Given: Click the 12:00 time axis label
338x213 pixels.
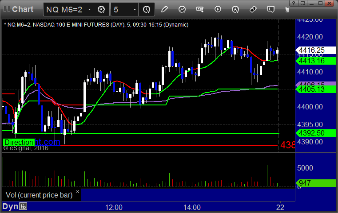Looking at the screenshot, I should pos(114,207).
